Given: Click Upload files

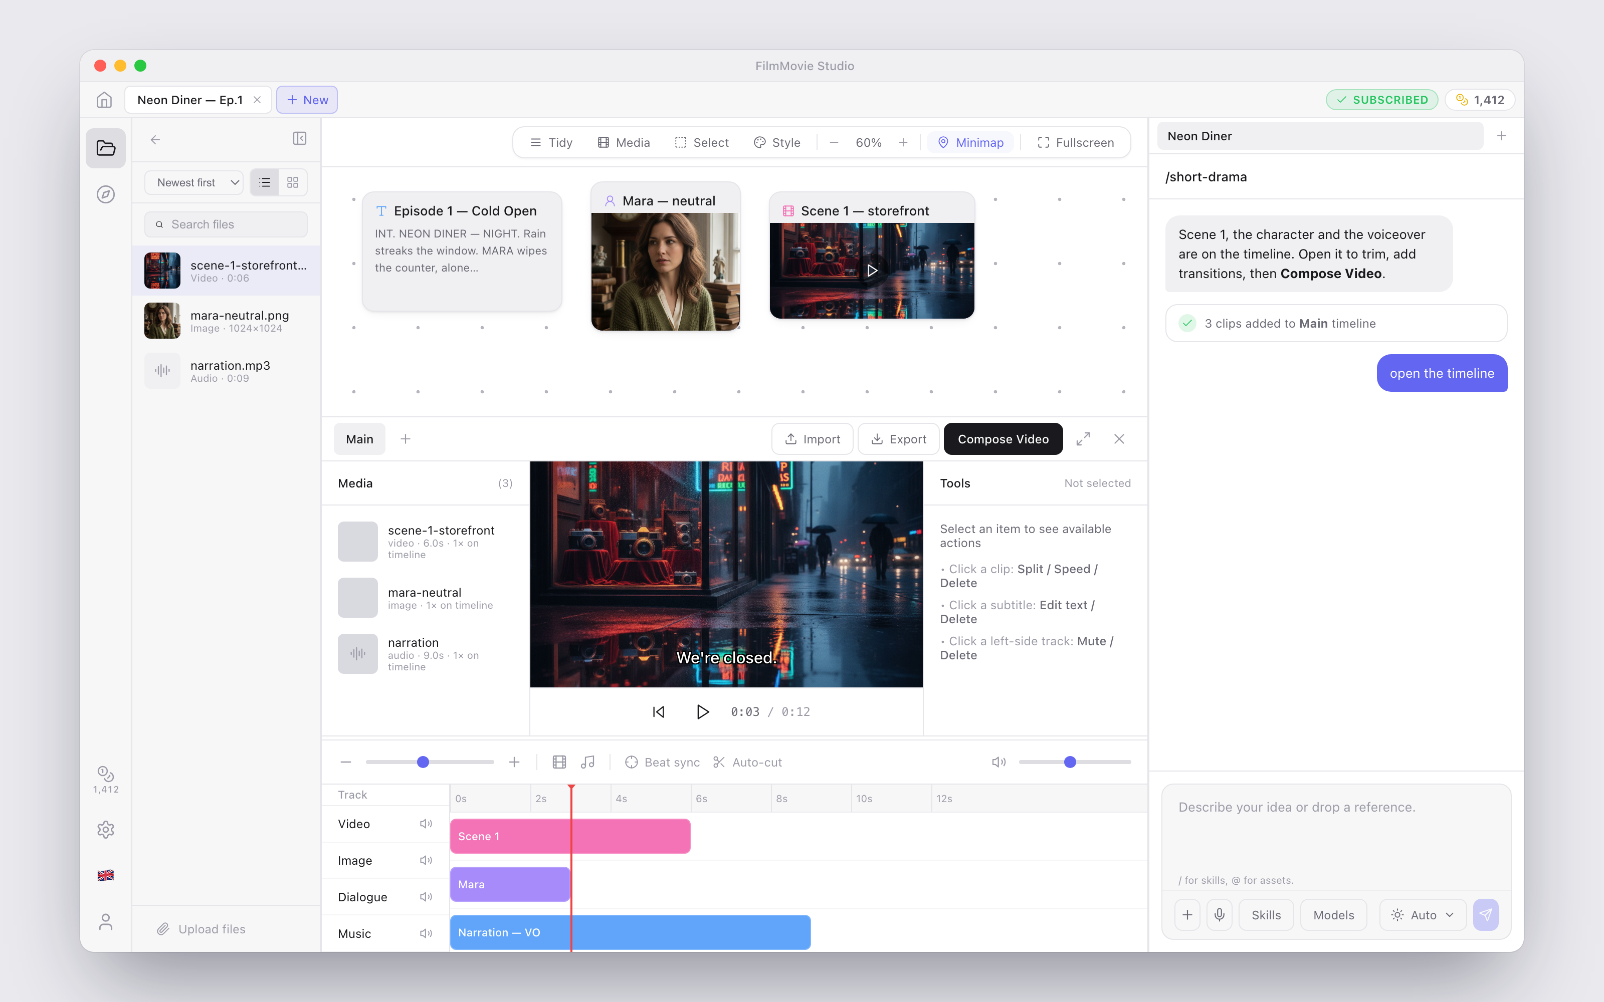Looking at the screenshot, I should point(201,929).
